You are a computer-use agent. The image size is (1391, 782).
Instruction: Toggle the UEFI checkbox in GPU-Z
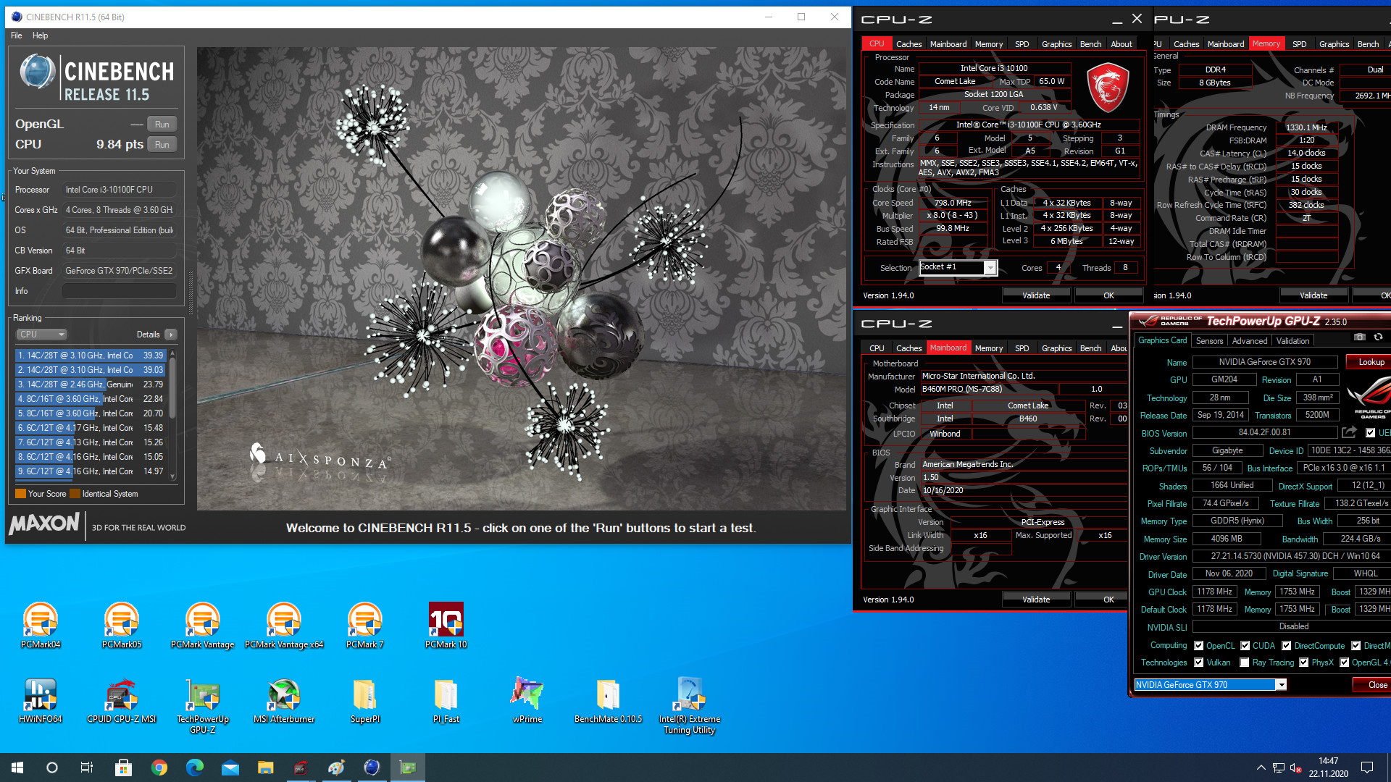(1371, 433)
